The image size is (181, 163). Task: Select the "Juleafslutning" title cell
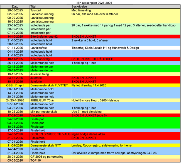tap(40, 74)
